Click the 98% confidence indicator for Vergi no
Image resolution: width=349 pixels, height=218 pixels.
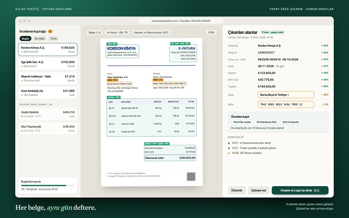point(325,53)
